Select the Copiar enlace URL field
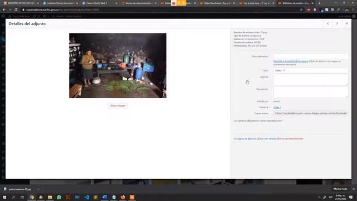This screenshot has width=357, height=201. click(311, 113)
